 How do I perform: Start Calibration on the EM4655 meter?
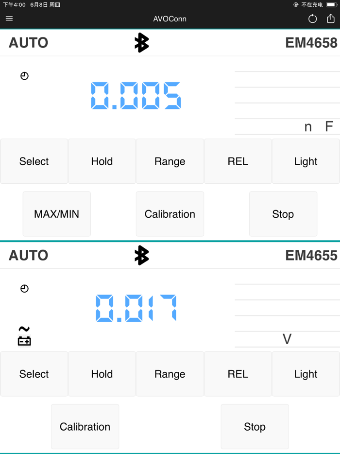pos(85,426)
